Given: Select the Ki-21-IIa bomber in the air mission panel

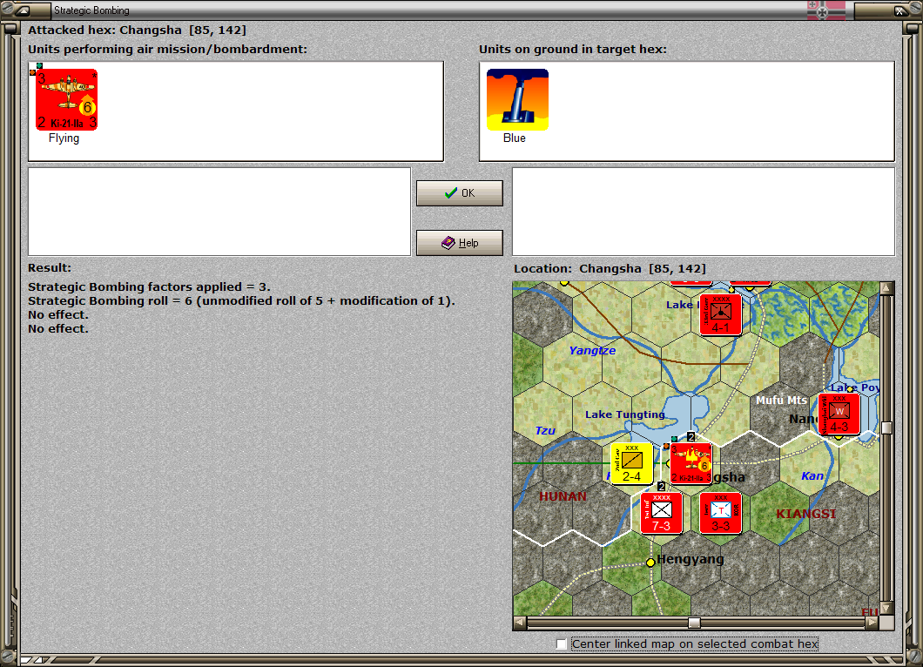Looking at the screenshot, I should (x=68, y=98).
